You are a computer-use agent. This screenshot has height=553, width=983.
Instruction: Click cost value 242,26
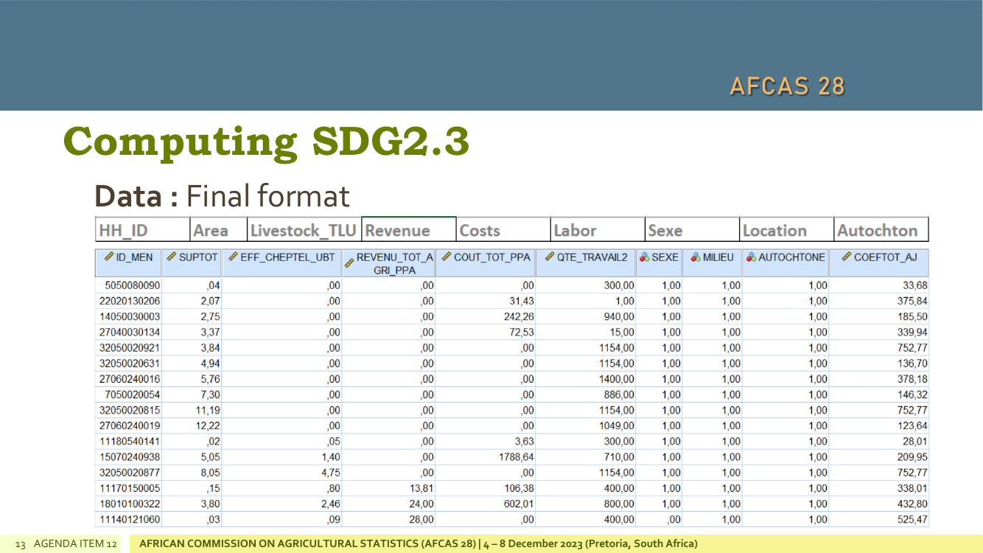click(x=520, y=316)
